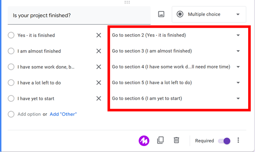255x152 pixels.
Task: Duplicate this question with the copy icon
Action: 161,140
